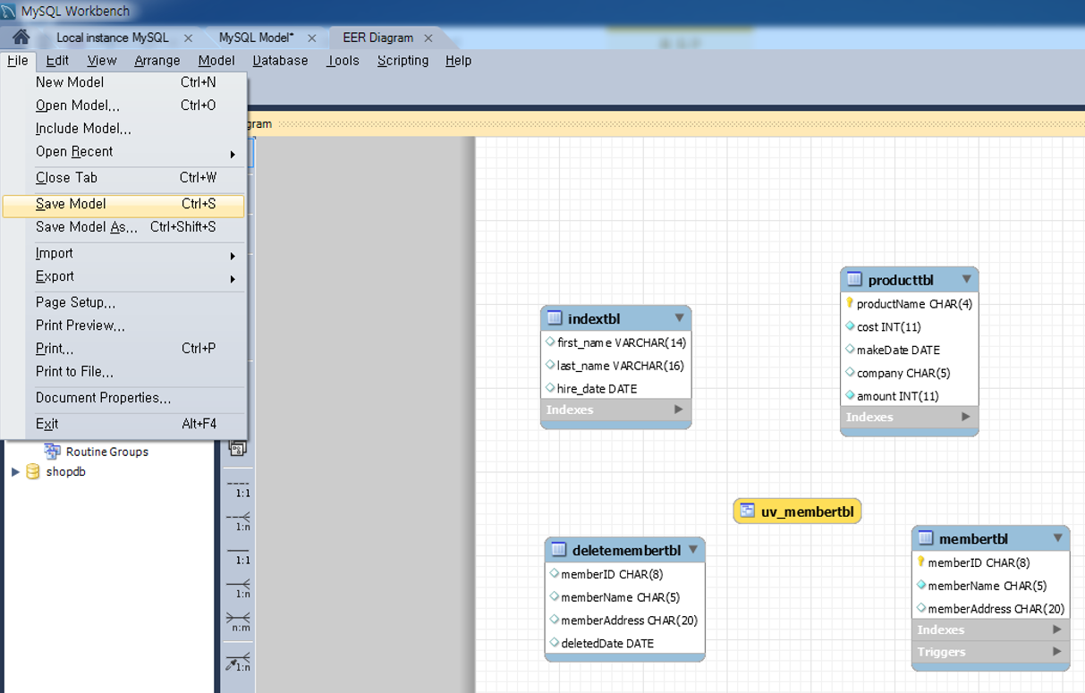Choose Print Preview... menu entry

click(123, 325)
